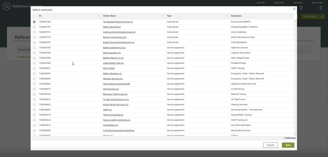
Task: Select the 'Air Monitoring' description cell
Action: [x=262, y=89]
